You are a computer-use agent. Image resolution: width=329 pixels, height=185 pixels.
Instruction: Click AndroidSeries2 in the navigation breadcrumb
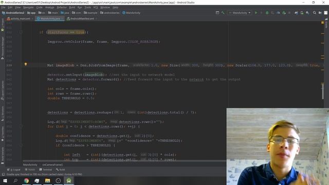click(x=13, y=13)
